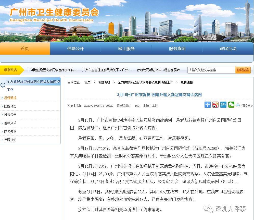Open 通知公告 in the left sidebar
This screenshot has height=220, width=254.
pyautogui.click(x=10, y=115)
